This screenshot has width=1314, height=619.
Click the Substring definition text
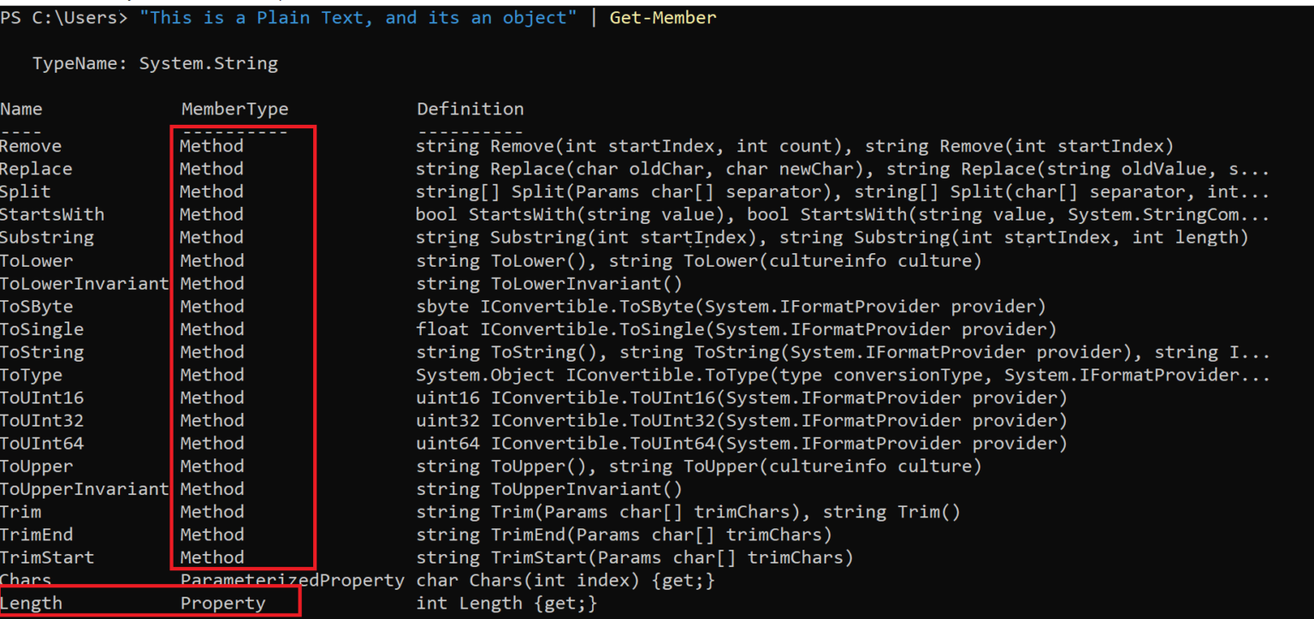tap(832, 238)
